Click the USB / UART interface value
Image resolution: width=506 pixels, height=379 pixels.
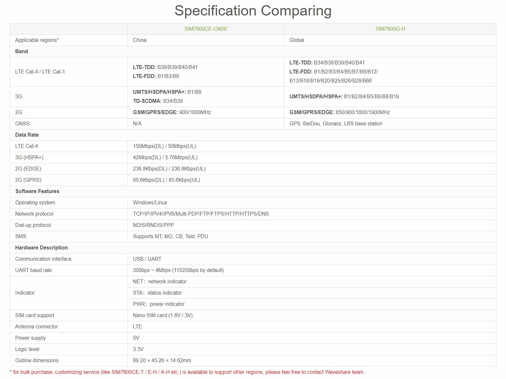[147, 259]
